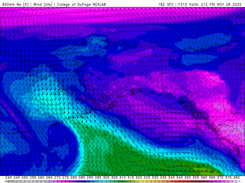This screenshot has height=183, width=245.
Task: Click the 'Wind (kts)' header label
Action: [43, 5]
